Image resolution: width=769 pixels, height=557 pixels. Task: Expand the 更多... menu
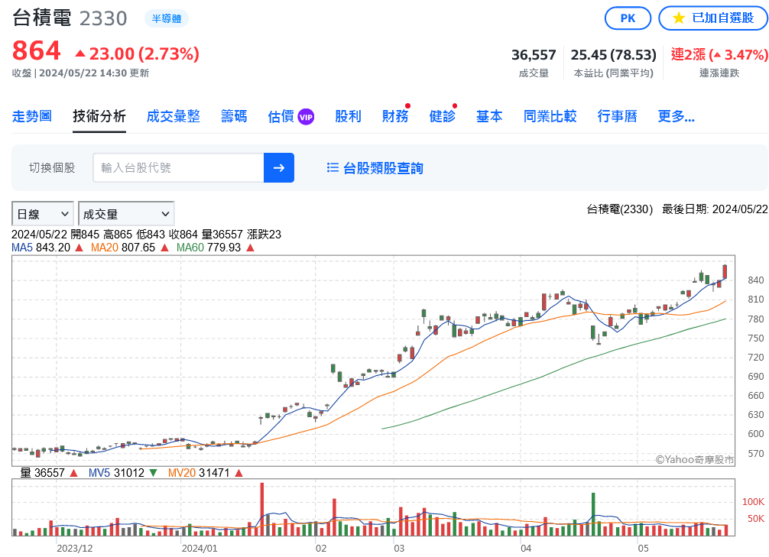tap(676, 116)
